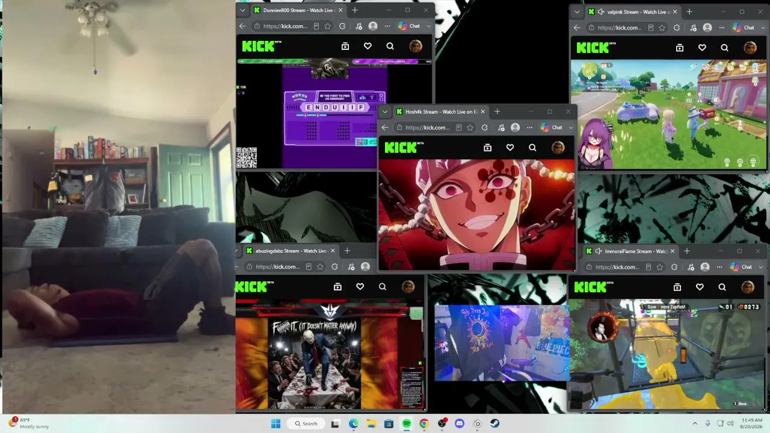Expand tab search dropdown in Donniee800 window
Viewport: 770px width, 433px height.
point(242,10)
